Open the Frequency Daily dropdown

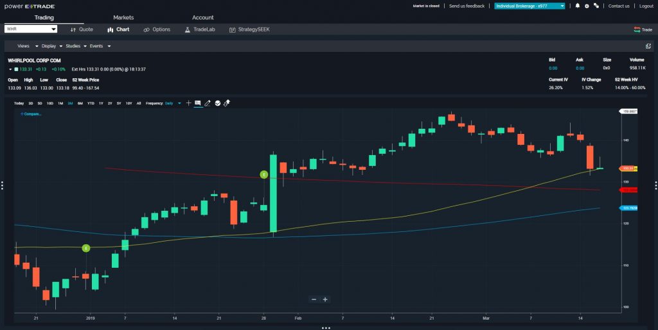[x=173, y=103]
